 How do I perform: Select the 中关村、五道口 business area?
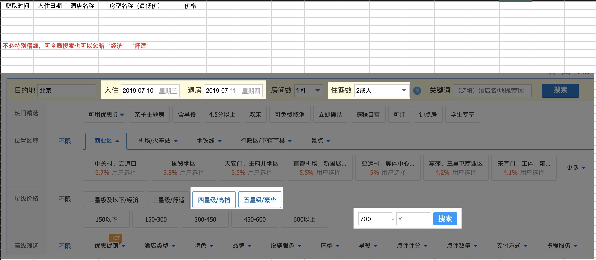(116, 168)
